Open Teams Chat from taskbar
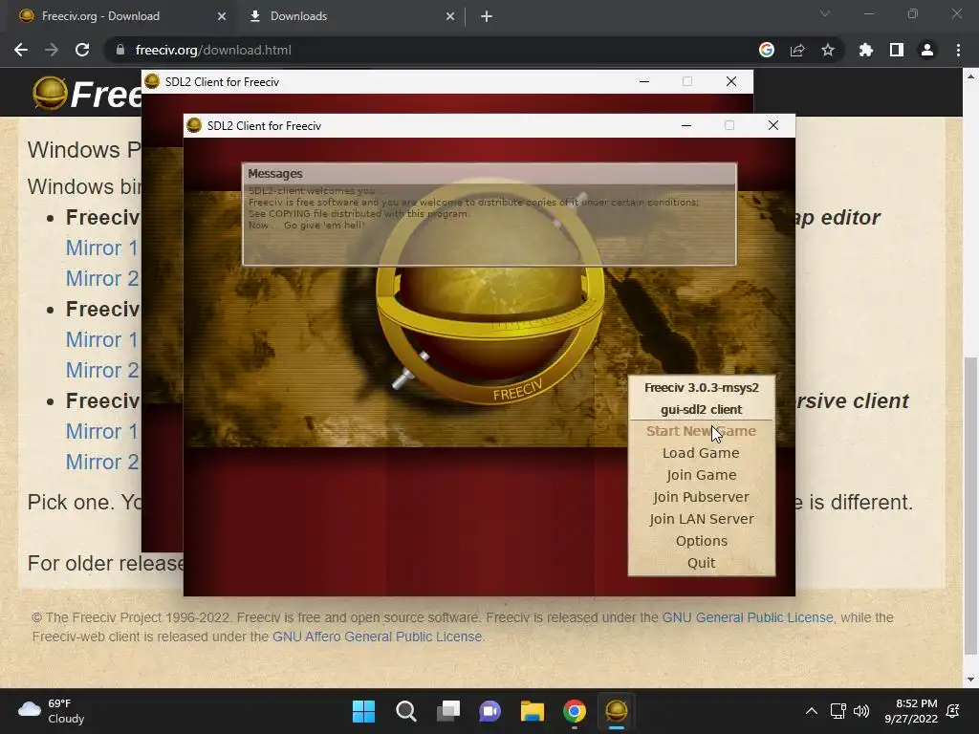 (x=490, y=711)
